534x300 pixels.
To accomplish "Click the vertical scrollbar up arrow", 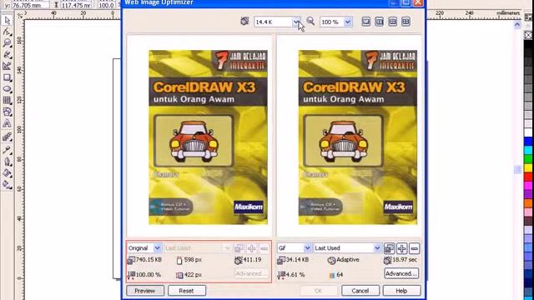I will point(517,24).
